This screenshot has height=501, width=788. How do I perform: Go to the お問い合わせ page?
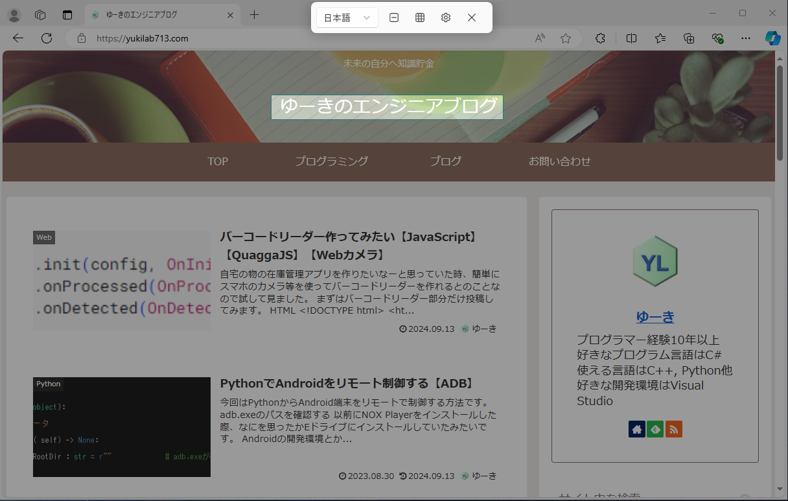560,161
